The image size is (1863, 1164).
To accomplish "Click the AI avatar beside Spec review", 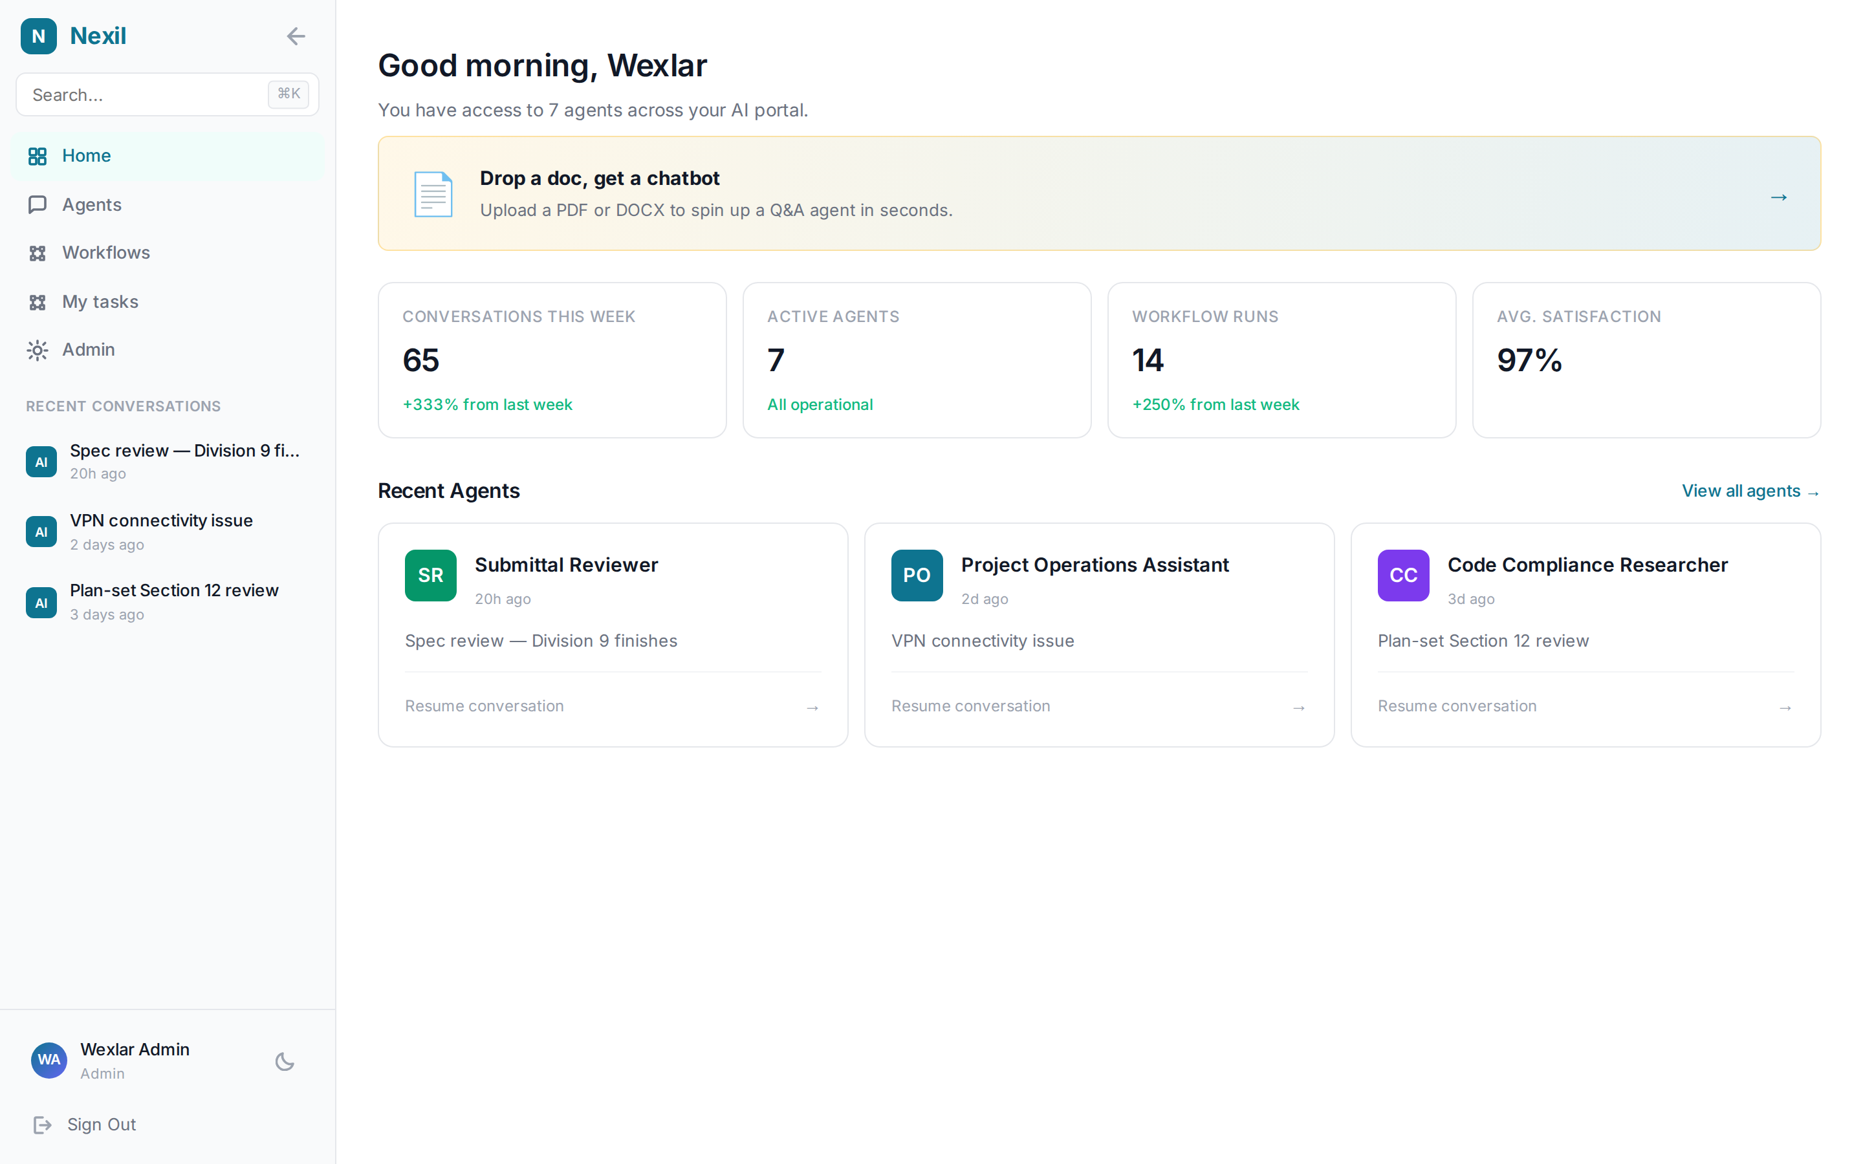I will [x=41, y=462].
